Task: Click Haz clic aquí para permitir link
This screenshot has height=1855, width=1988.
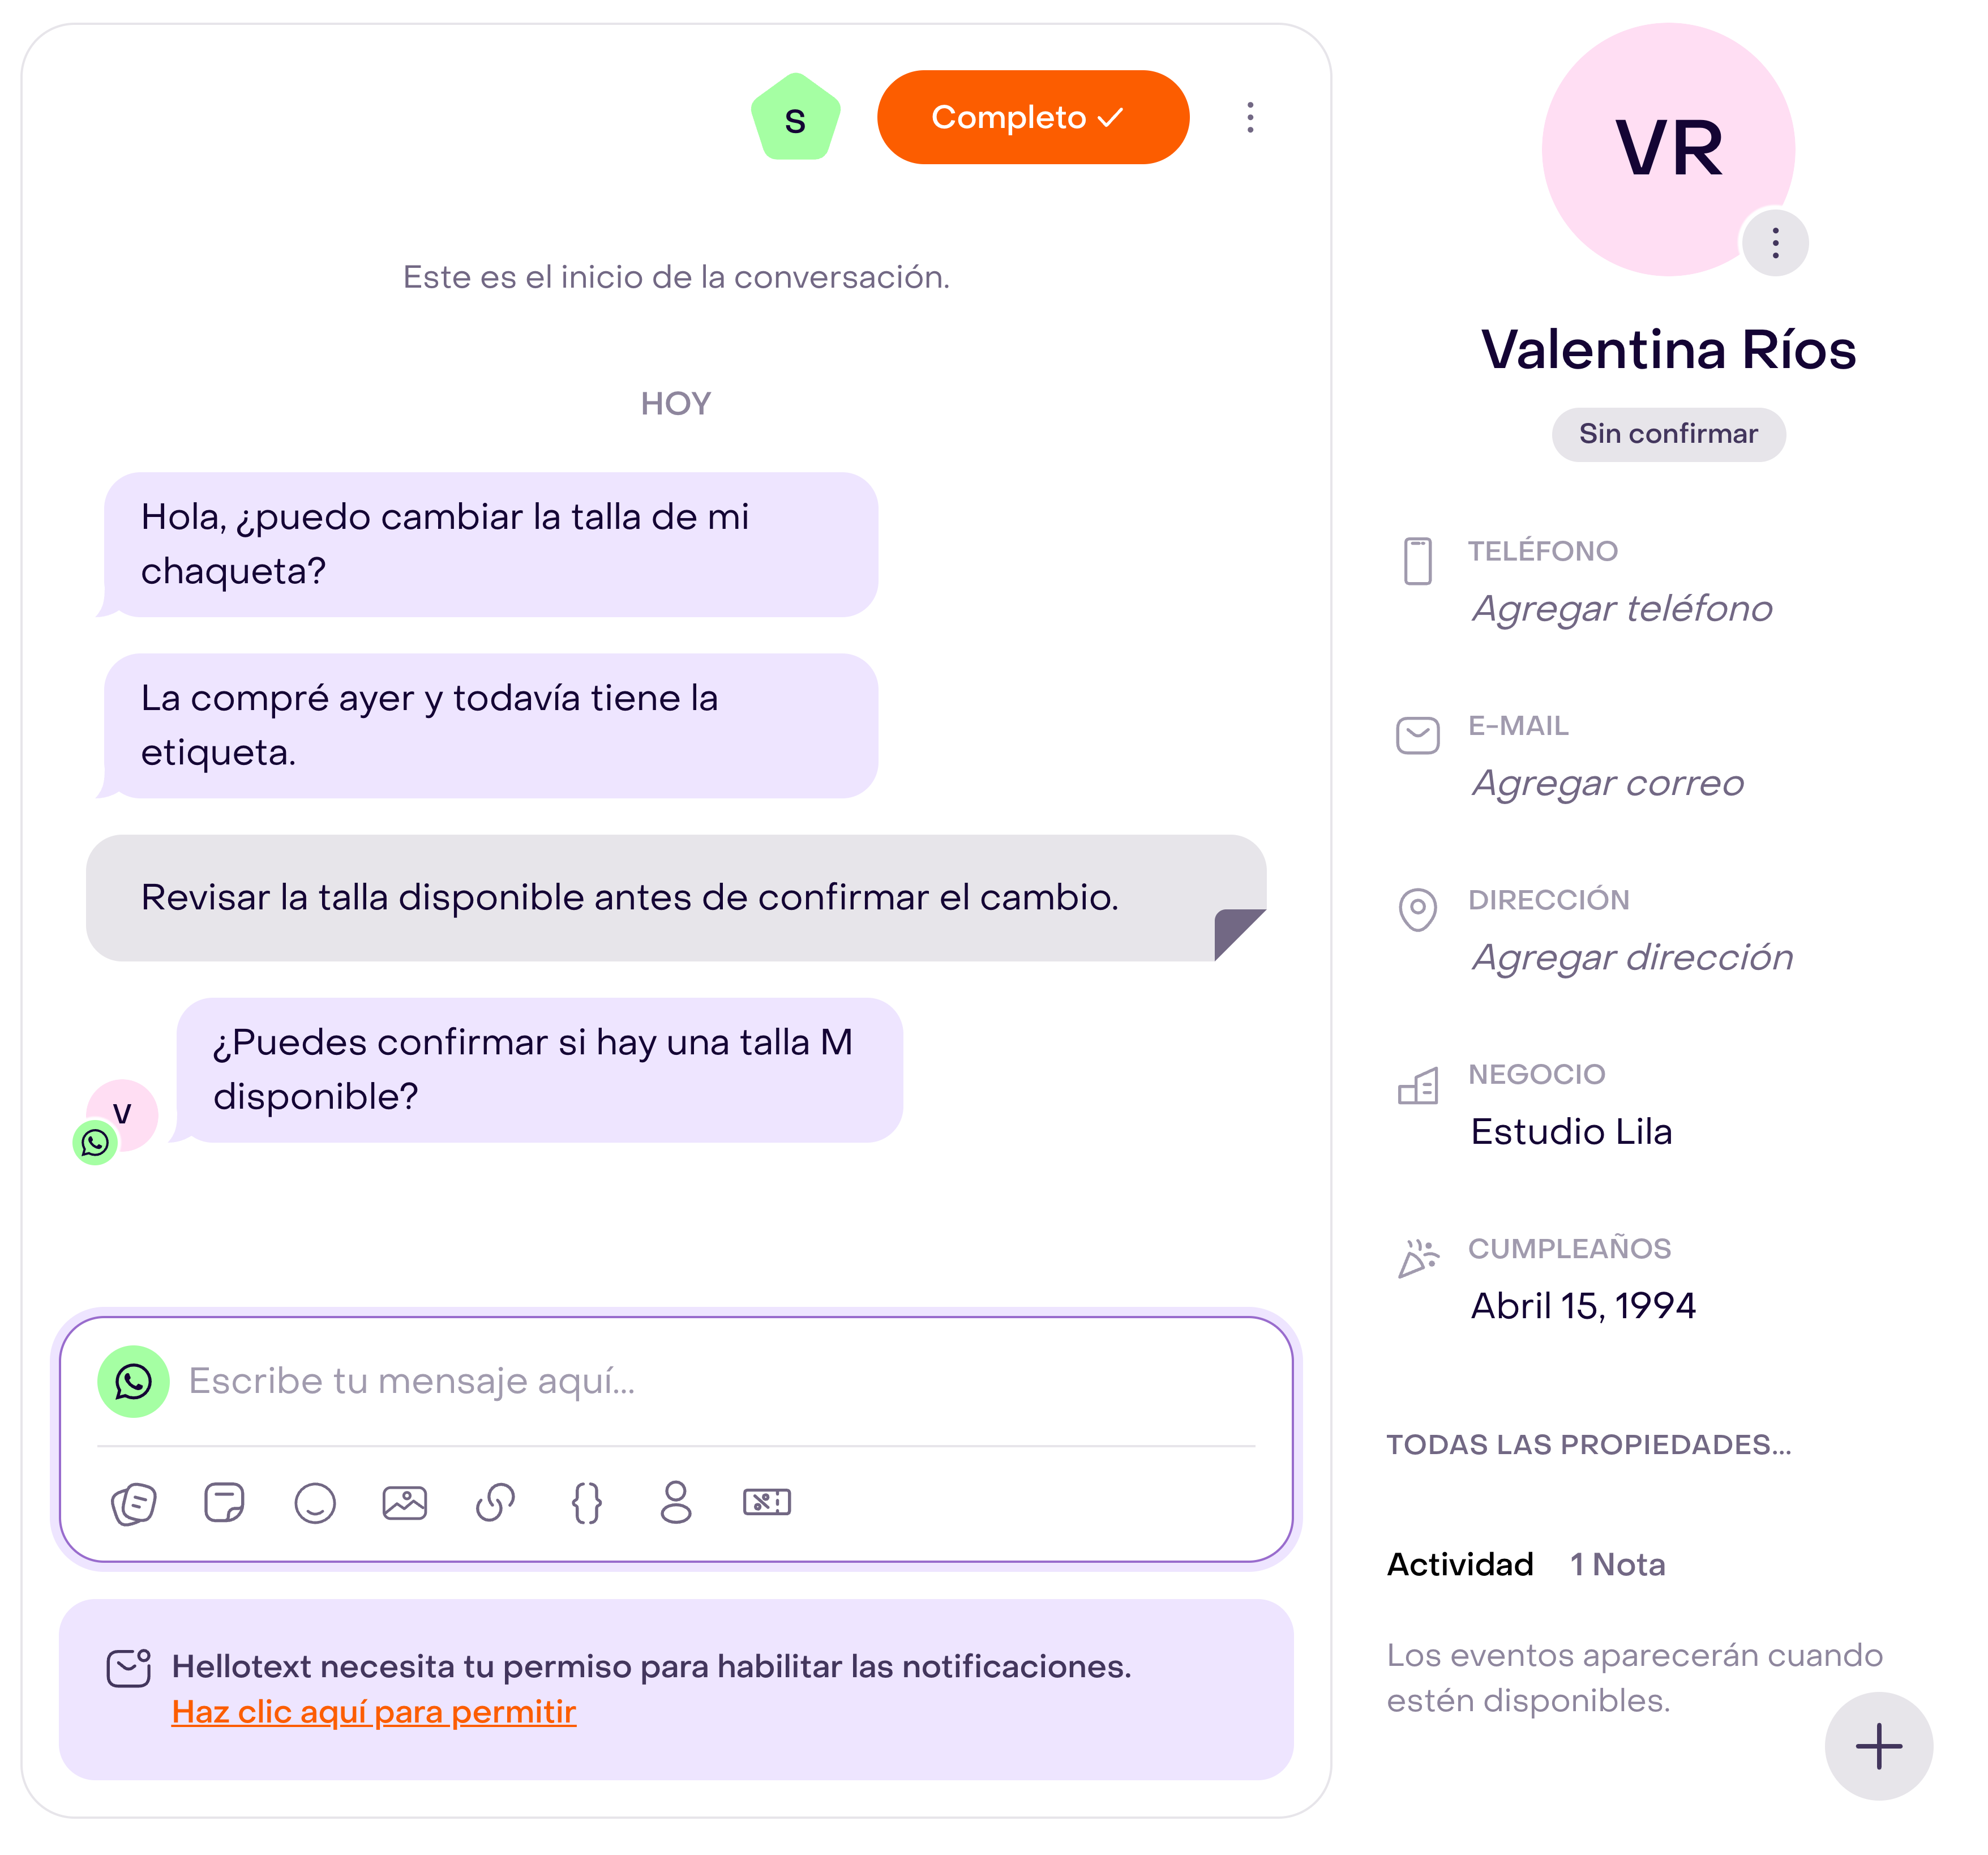Action: tap(374, 1713)
